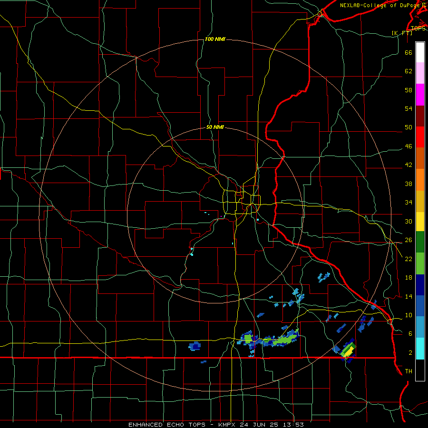
Task: Click the TOPS legend heading
Action: (x=418, y=28)
